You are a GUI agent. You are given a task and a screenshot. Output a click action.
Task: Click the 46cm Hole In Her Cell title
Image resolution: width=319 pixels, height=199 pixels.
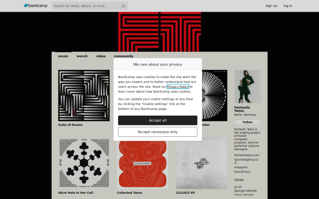75,193
